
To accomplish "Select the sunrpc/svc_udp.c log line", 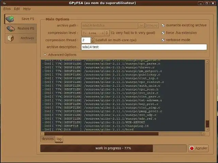I will click(x=99, y=115).
